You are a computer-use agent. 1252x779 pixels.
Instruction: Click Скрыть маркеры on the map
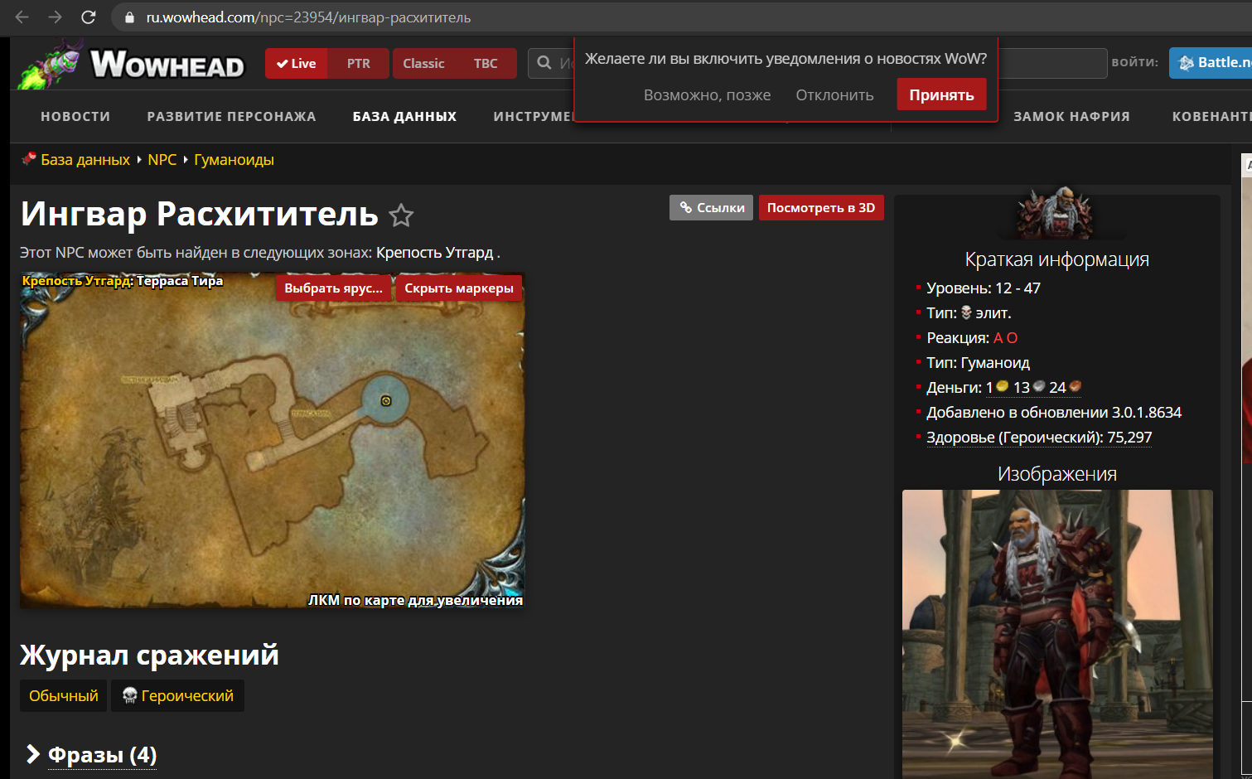point(459,288)
